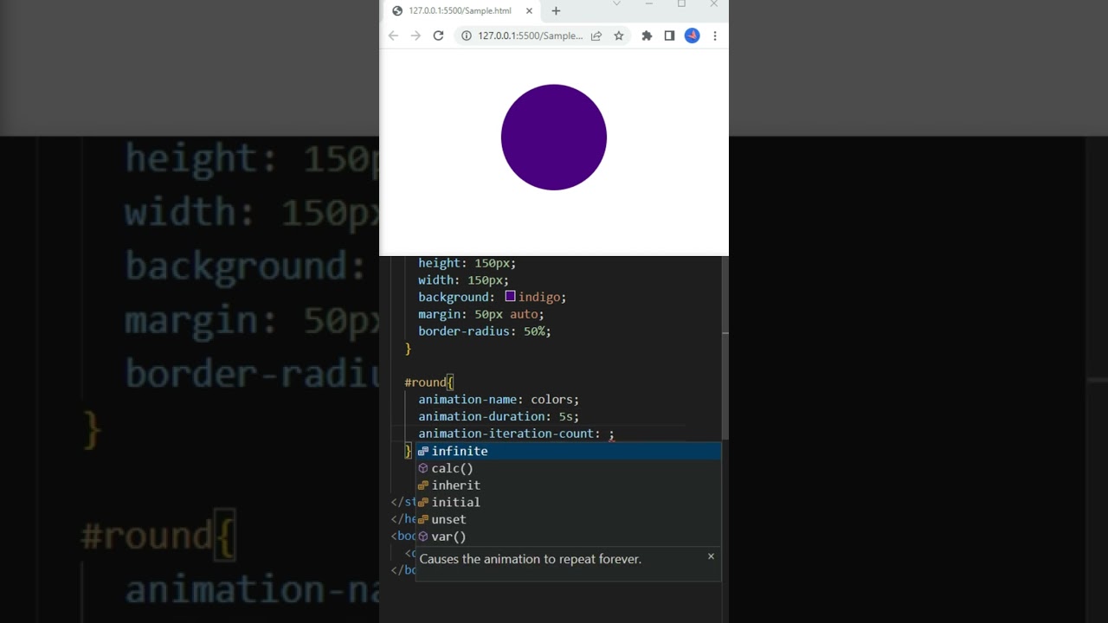Click the browser back arrow
The height and width of the screenshot is (623, 1108).
click(393, 35)
